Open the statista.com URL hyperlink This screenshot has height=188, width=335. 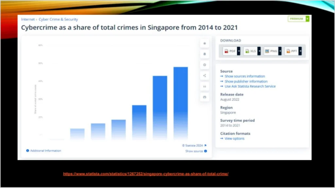coord(146,174)
